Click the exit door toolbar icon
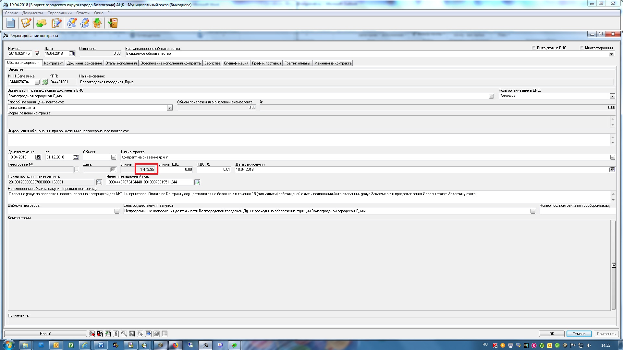This screenshot has width=623, height=350. click(113, 23)
